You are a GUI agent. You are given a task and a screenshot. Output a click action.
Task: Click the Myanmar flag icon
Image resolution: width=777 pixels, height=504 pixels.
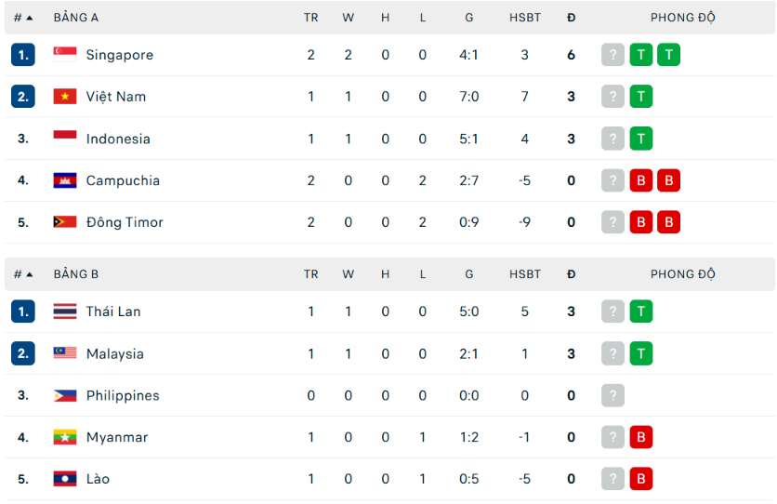(65, 437)
